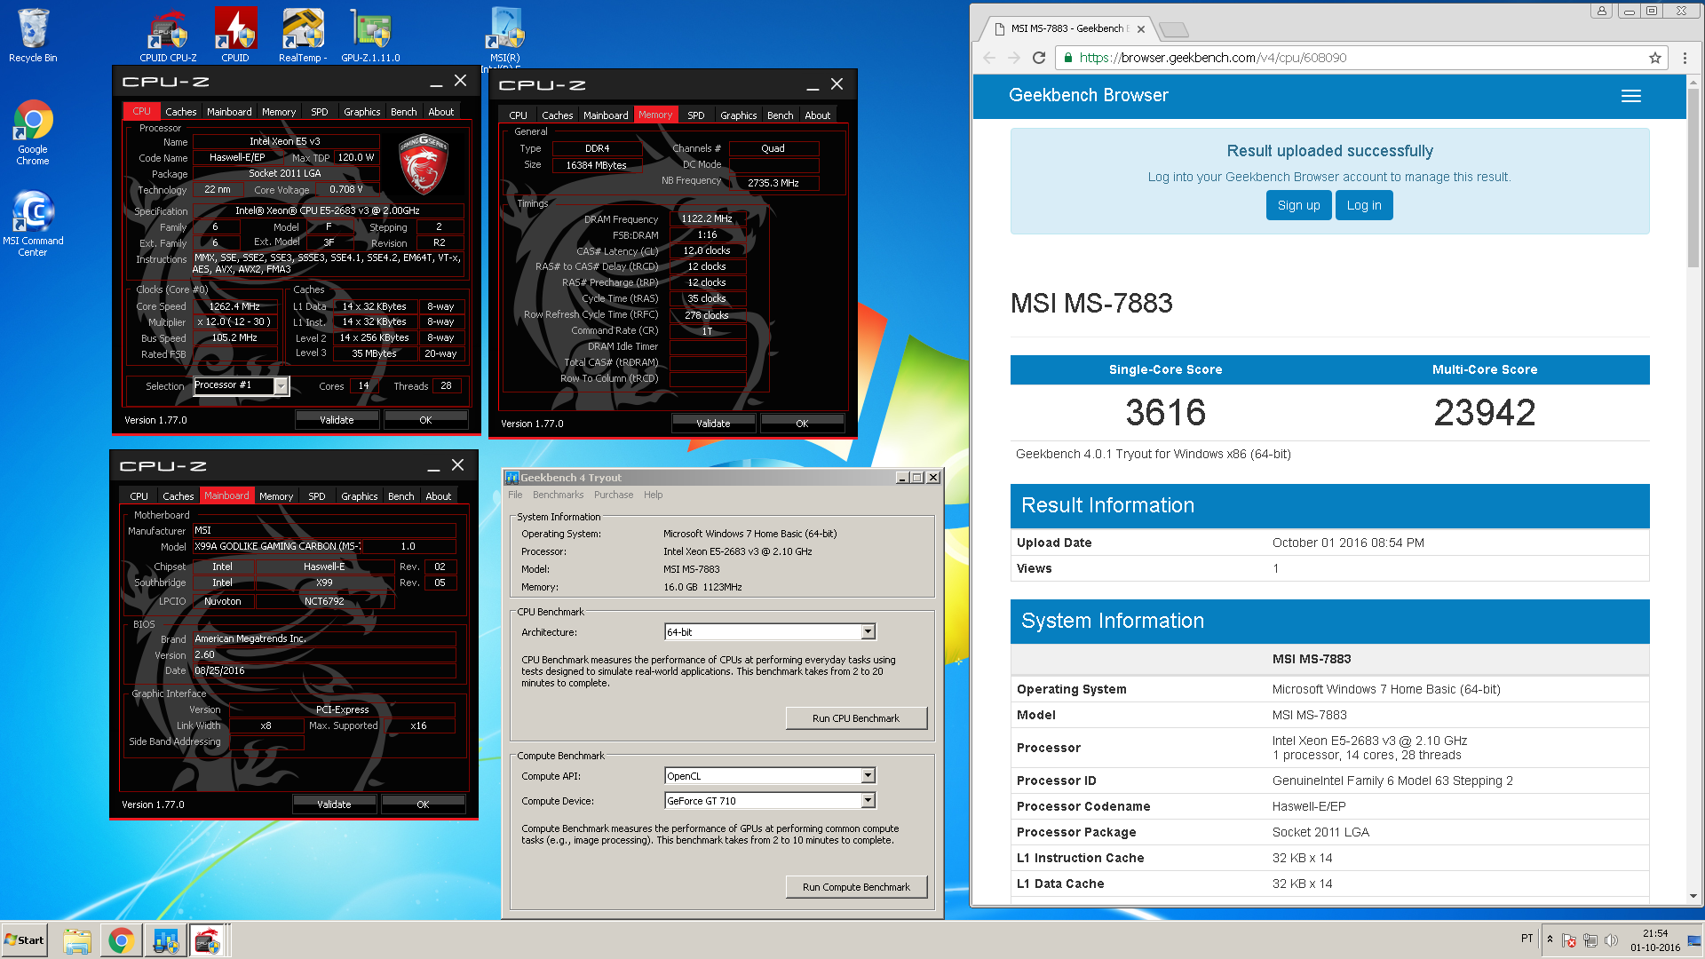Click Processor Codename Haswell-E/EP value
Screen dimensions: 1705x959
pos(1309,806)
